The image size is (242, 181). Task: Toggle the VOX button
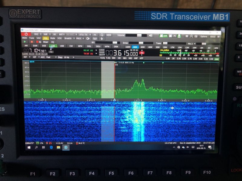click(x=59, y=38)
